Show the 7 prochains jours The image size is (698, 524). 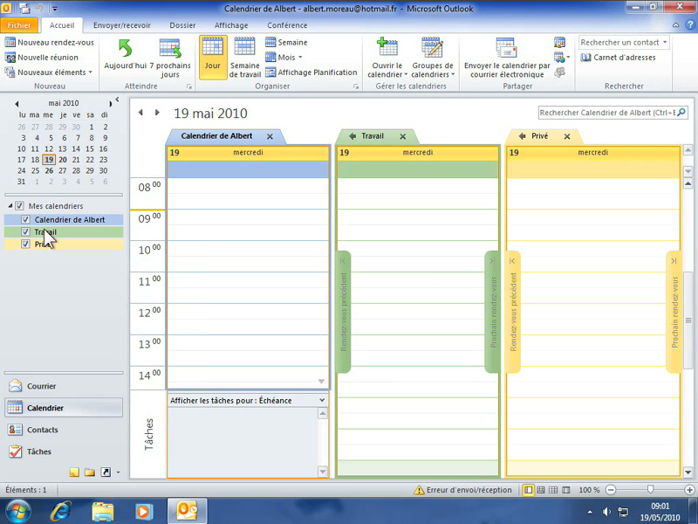pos(170,58)
